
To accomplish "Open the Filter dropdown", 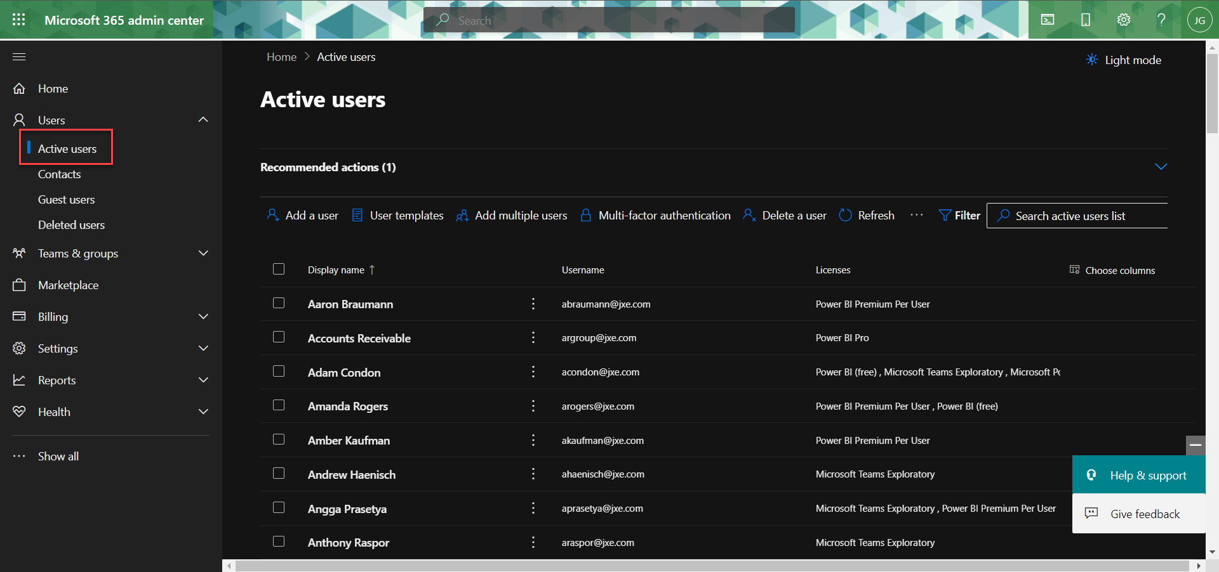I will [959, 216].
